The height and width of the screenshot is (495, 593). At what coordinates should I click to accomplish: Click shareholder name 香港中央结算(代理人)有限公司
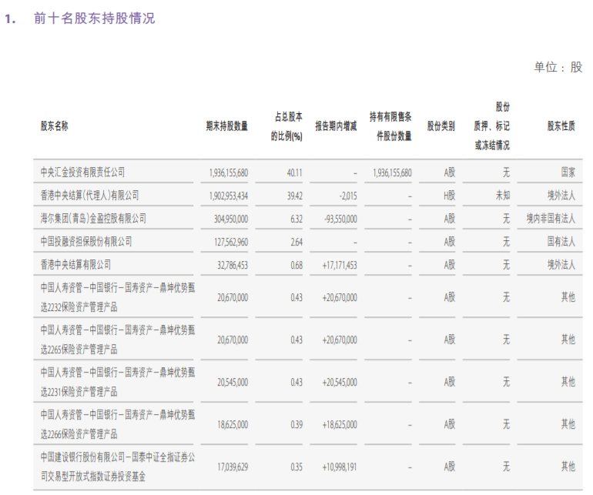(x=90, y=196)
